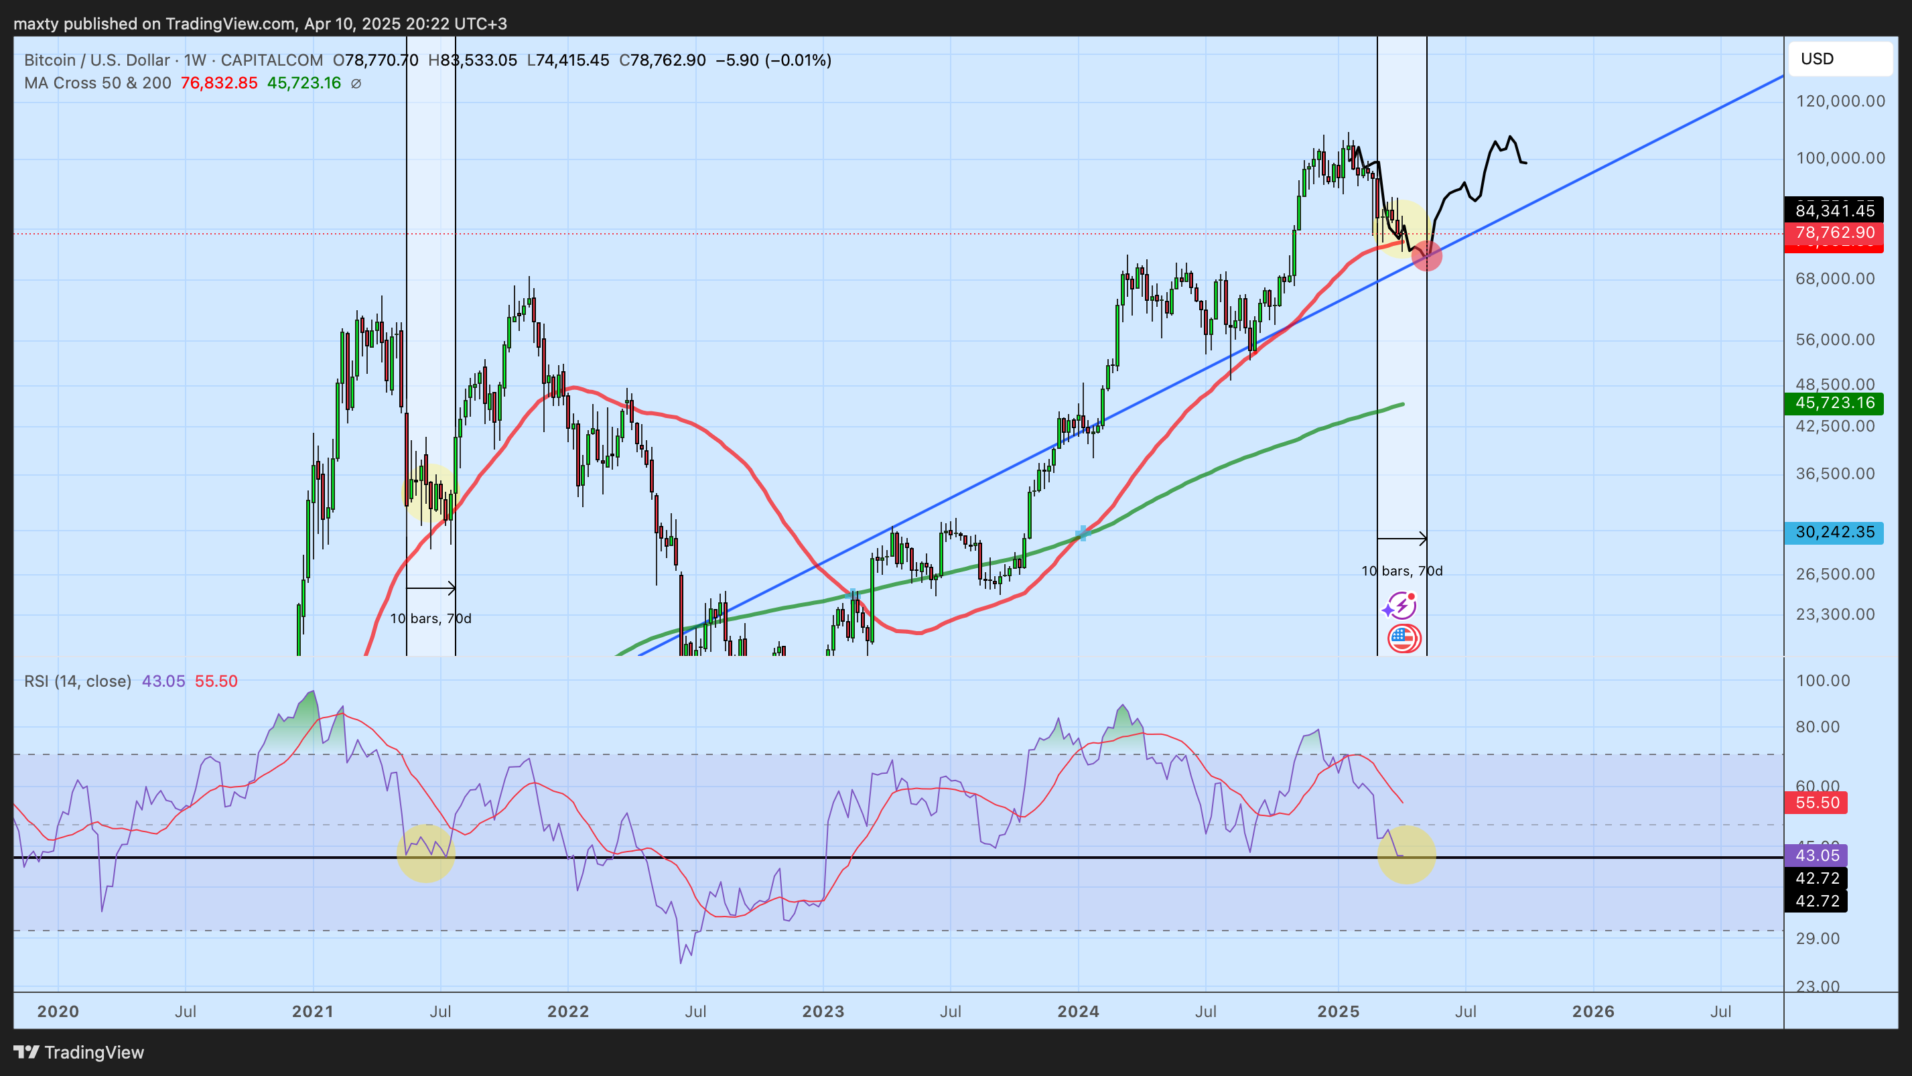Click the '10 bars, 70d' label near 2021
Image resolution: width=1912 pixels, height=1076 pixels.
431,618
